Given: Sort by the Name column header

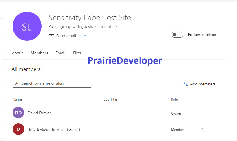Looking at the screenshot, I should click(17, 99).
